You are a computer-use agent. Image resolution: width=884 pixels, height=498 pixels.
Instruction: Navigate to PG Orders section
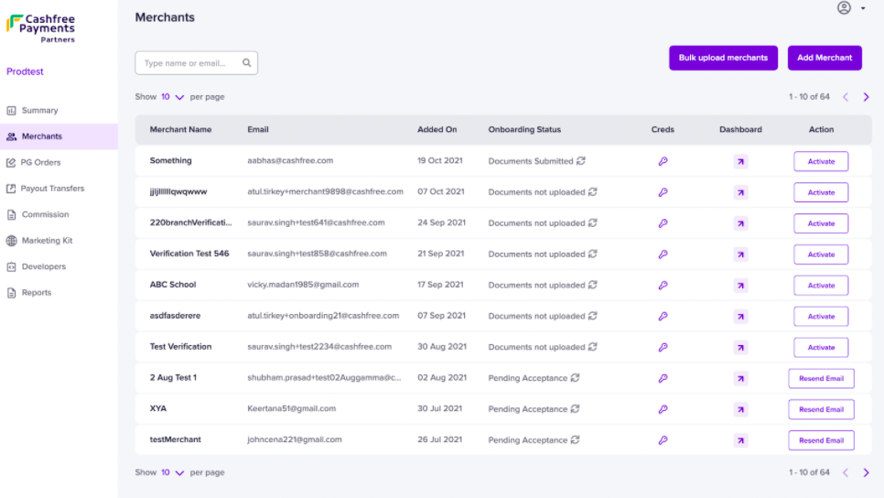click(x=40, y=163)
